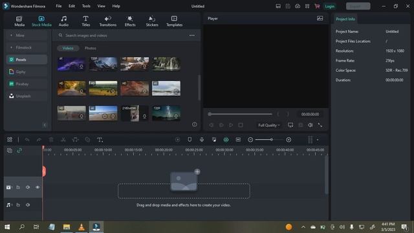Open the View menu

click(x=101, y=6)
